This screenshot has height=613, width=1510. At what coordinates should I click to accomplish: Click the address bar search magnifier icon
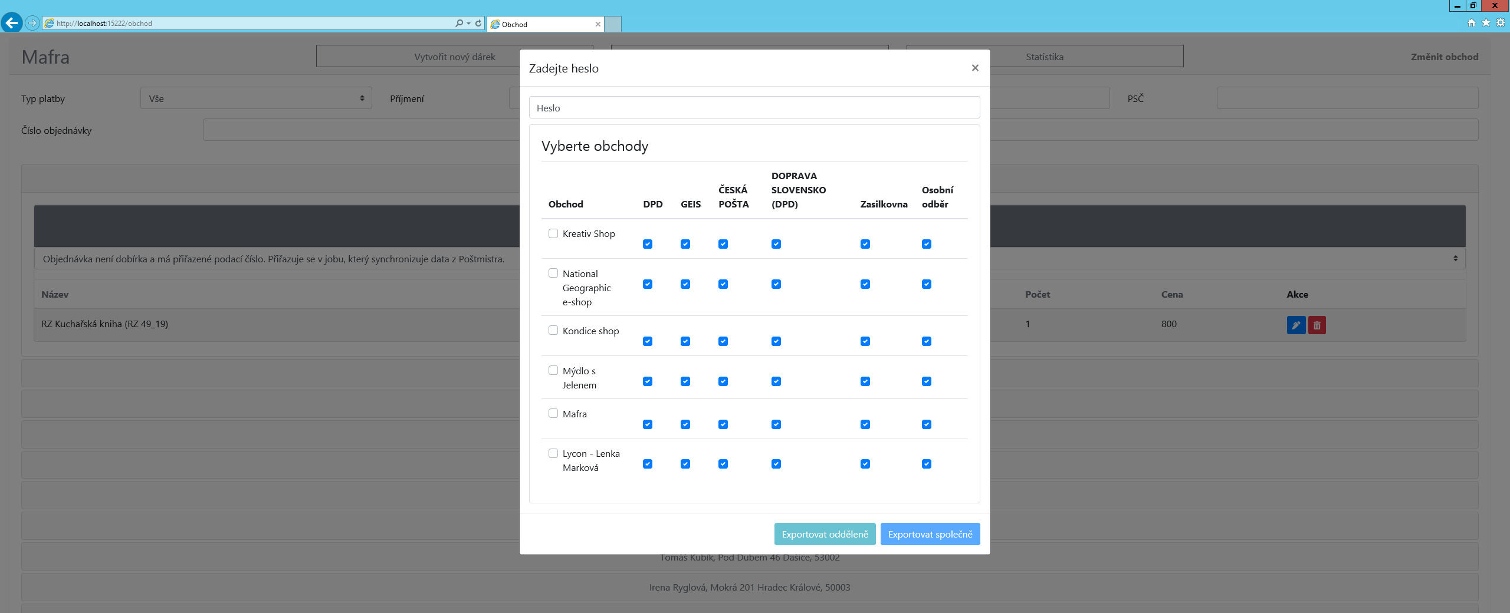point(459,24)
